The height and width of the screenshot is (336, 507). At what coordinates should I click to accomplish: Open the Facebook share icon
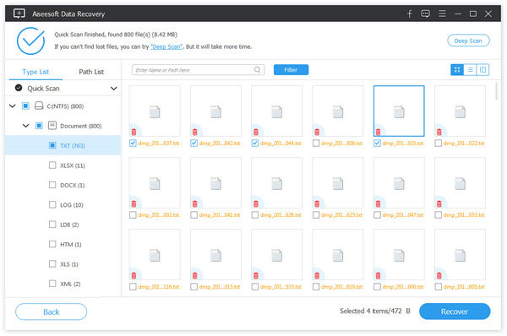409,14
